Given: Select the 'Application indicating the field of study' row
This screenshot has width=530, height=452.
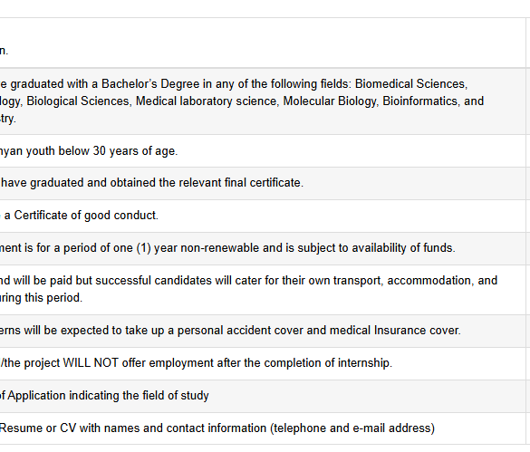Looking at the screenshot, I should pyautogui.click(x=263, y=396).
